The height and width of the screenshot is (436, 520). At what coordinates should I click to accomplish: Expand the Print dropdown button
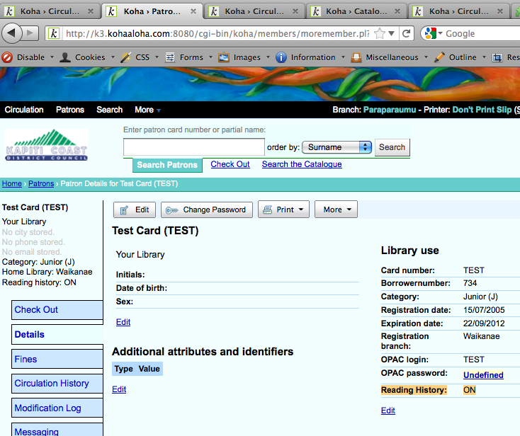click(x=283, y=210)
